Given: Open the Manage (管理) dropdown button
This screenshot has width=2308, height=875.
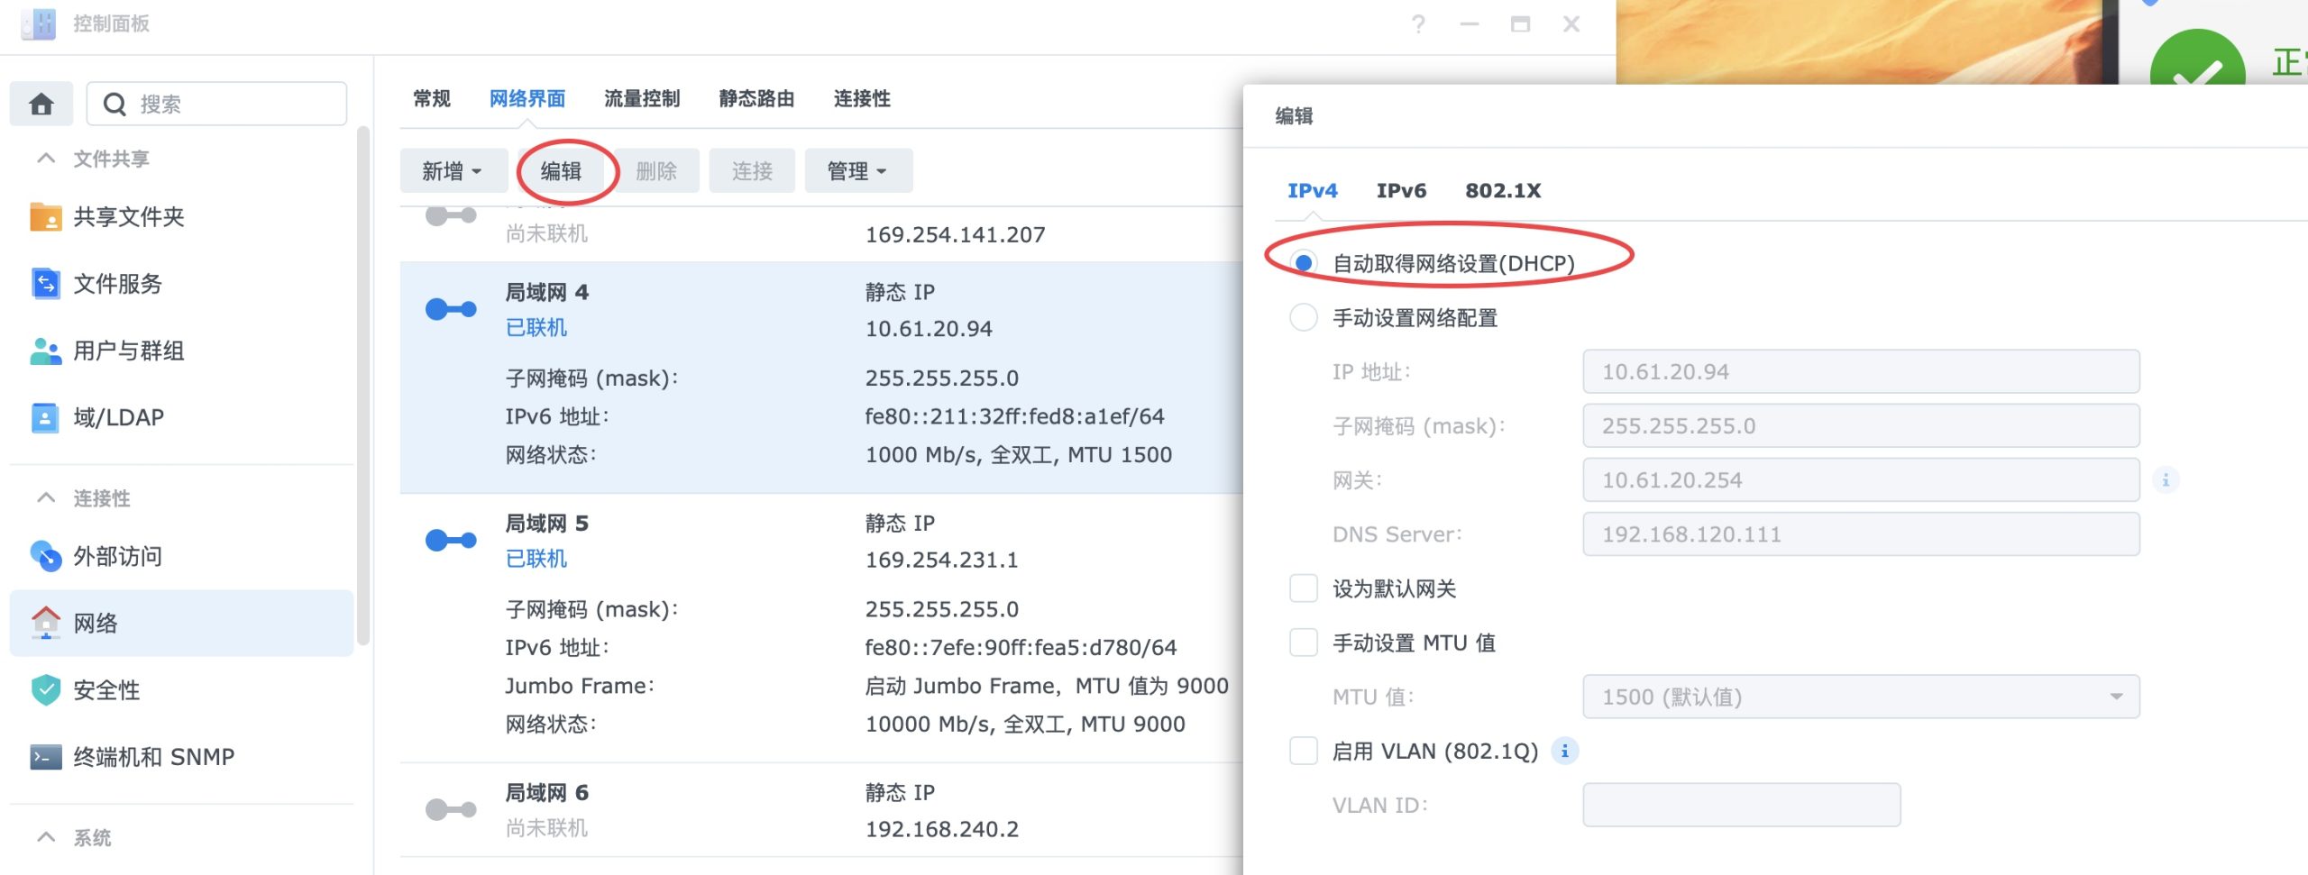Looking at the screenshot, I should click(857, 171).
